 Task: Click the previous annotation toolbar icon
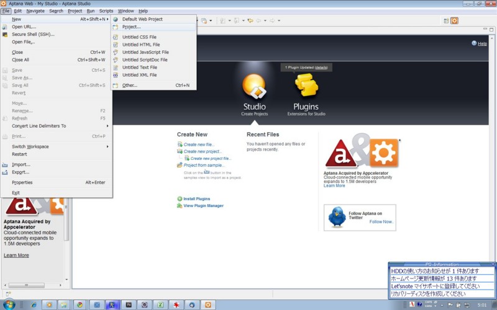[x=237, y=20]
